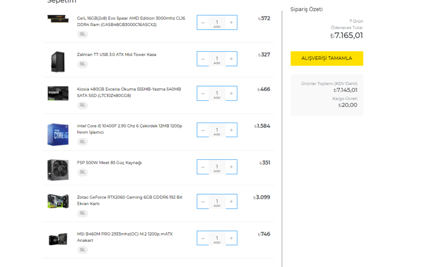
Task: Decrease quantity of GeIL Evo Spear RAM
Action: (203, 22)
